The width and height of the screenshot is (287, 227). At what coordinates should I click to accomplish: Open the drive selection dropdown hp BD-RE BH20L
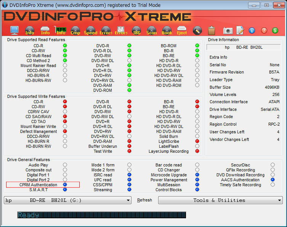[67, 200]
